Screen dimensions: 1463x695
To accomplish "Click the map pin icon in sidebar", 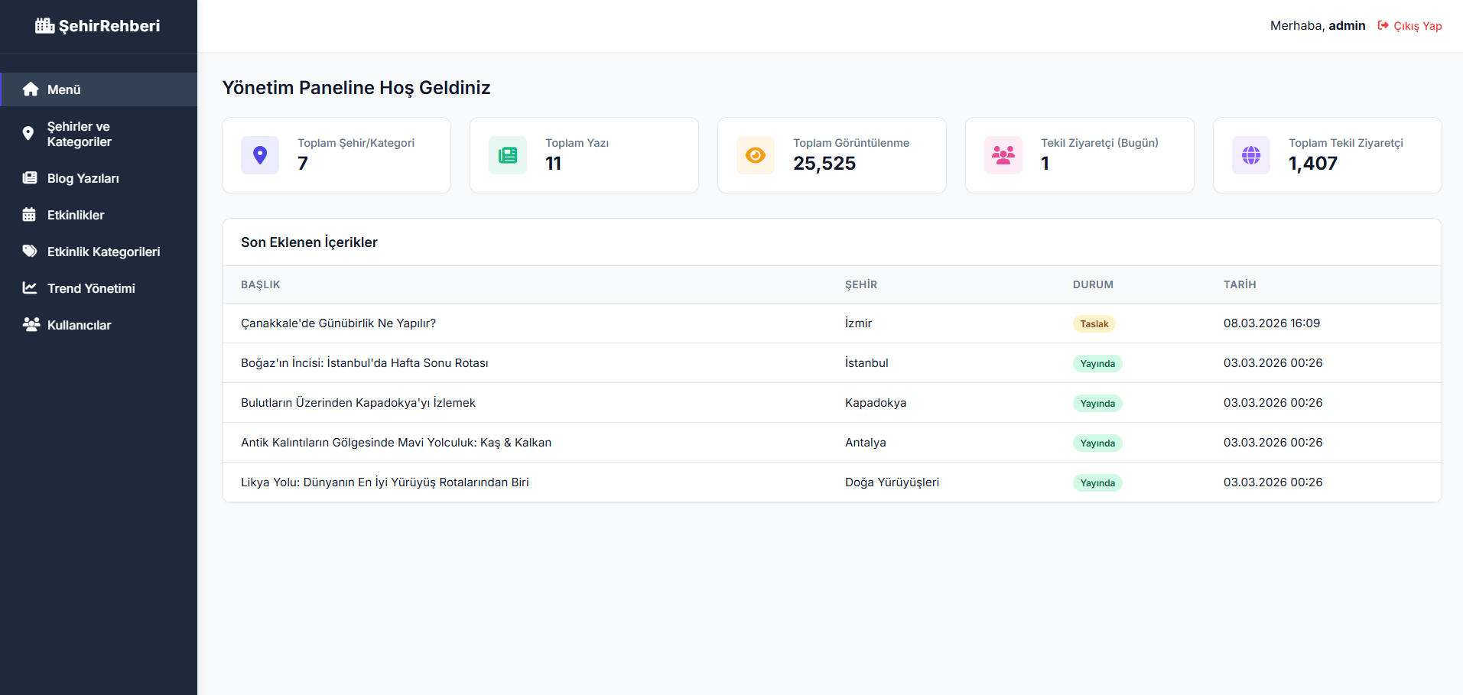I will [28, 134].
